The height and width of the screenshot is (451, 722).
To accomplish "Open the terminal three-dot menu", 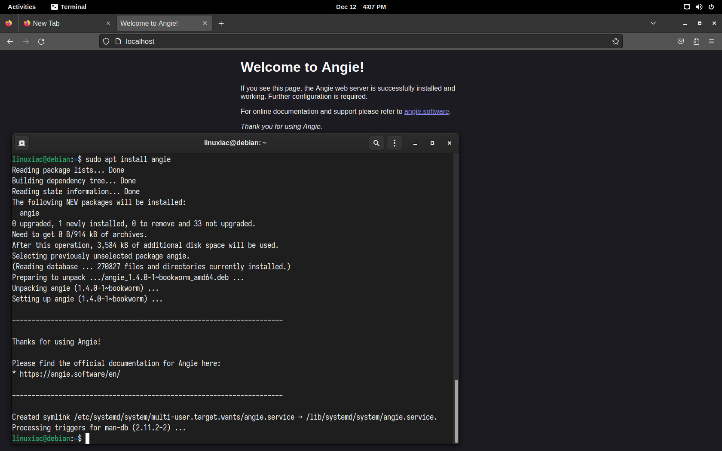I will point(395,143).
